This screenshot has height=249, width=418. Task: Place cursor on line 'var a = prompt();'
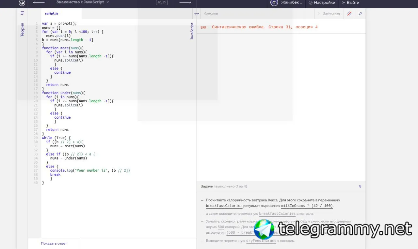pos(59,23)
